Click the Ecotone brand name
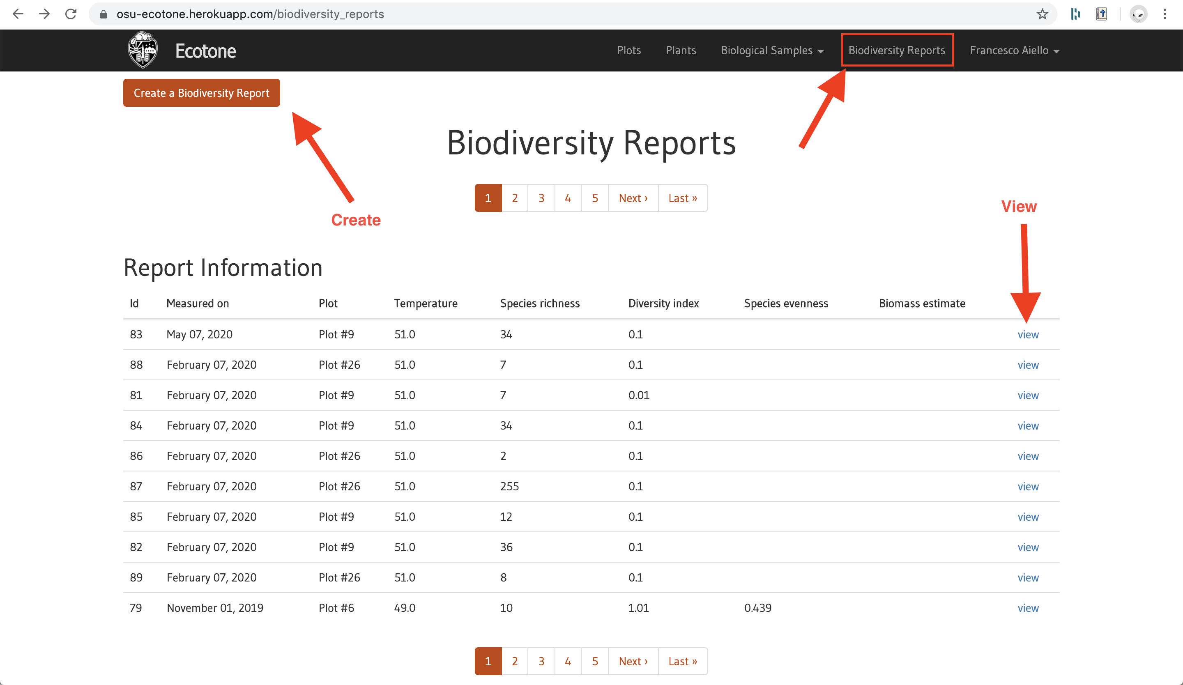 tap(206, 51)
